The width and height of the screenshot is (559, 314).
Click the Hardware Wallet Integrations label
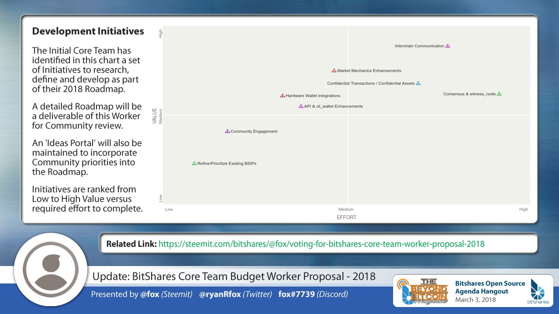coord(313,96)
